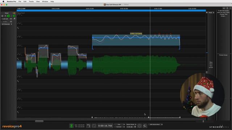Adjust the zoom slider at bottom right
Screen dimensions: 232x130
(203, 121)
